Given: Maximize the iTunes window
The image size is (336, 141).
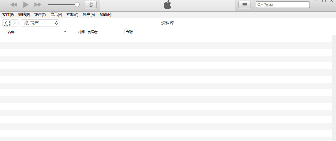Looking at the screenshot, I should coord(324,1).
